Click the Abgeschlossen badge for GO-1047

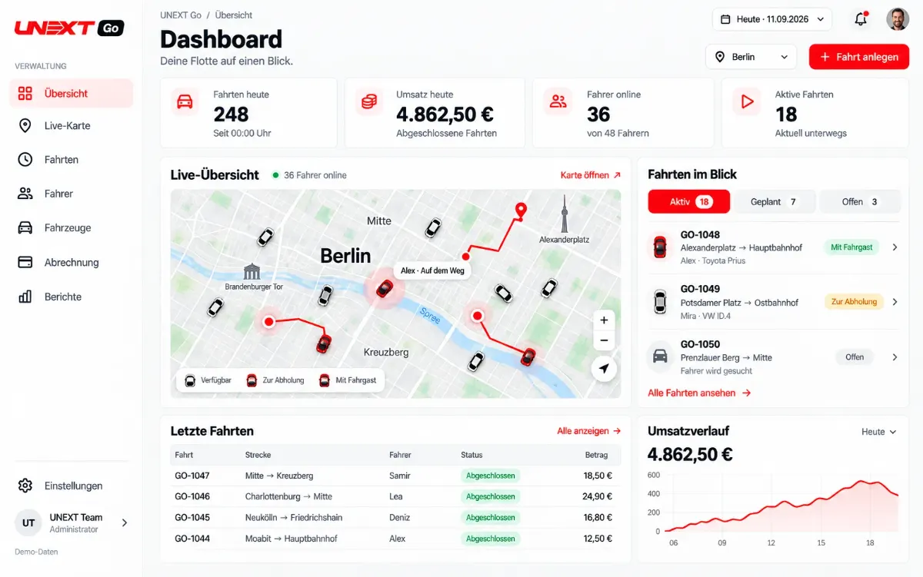point(491,476)
